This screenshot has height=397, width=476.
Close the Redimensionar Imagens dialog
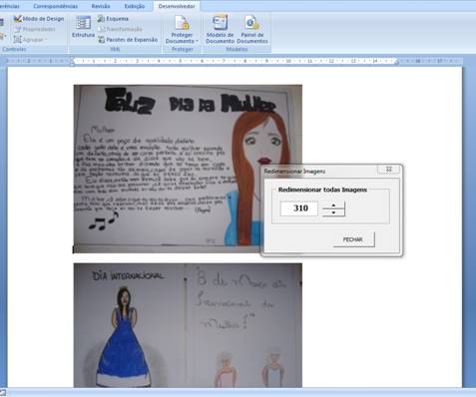(388, 170)
